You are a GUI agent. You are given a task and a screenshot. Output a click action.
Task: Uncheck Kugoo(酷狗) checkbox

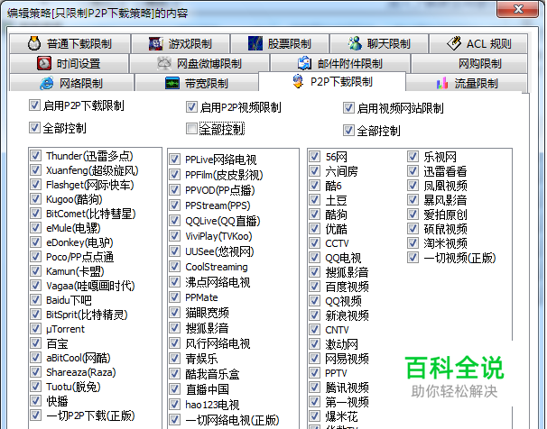tap(35, 199)
